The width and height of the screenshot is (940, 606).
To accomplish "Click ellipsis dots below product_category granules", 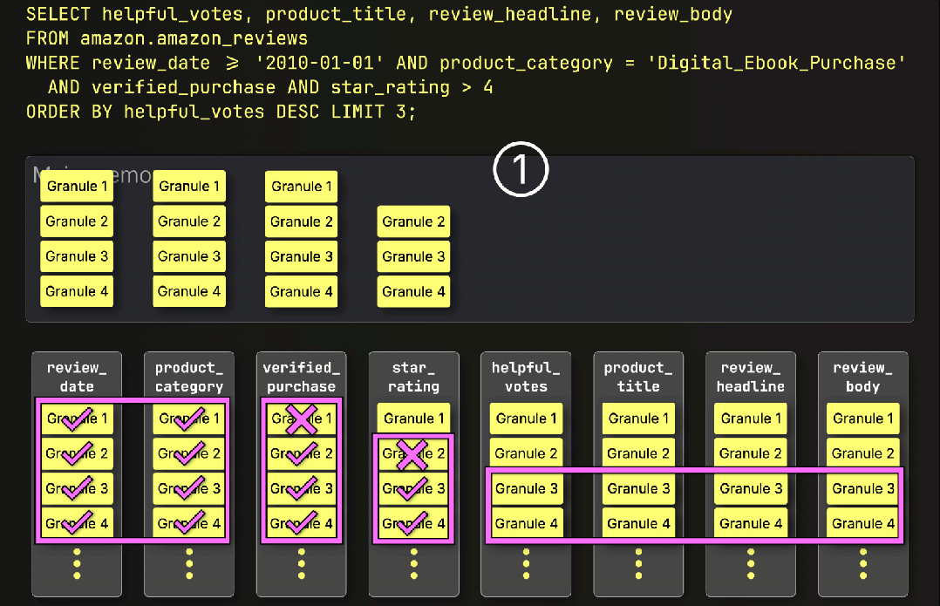I will tap(189, 563).
